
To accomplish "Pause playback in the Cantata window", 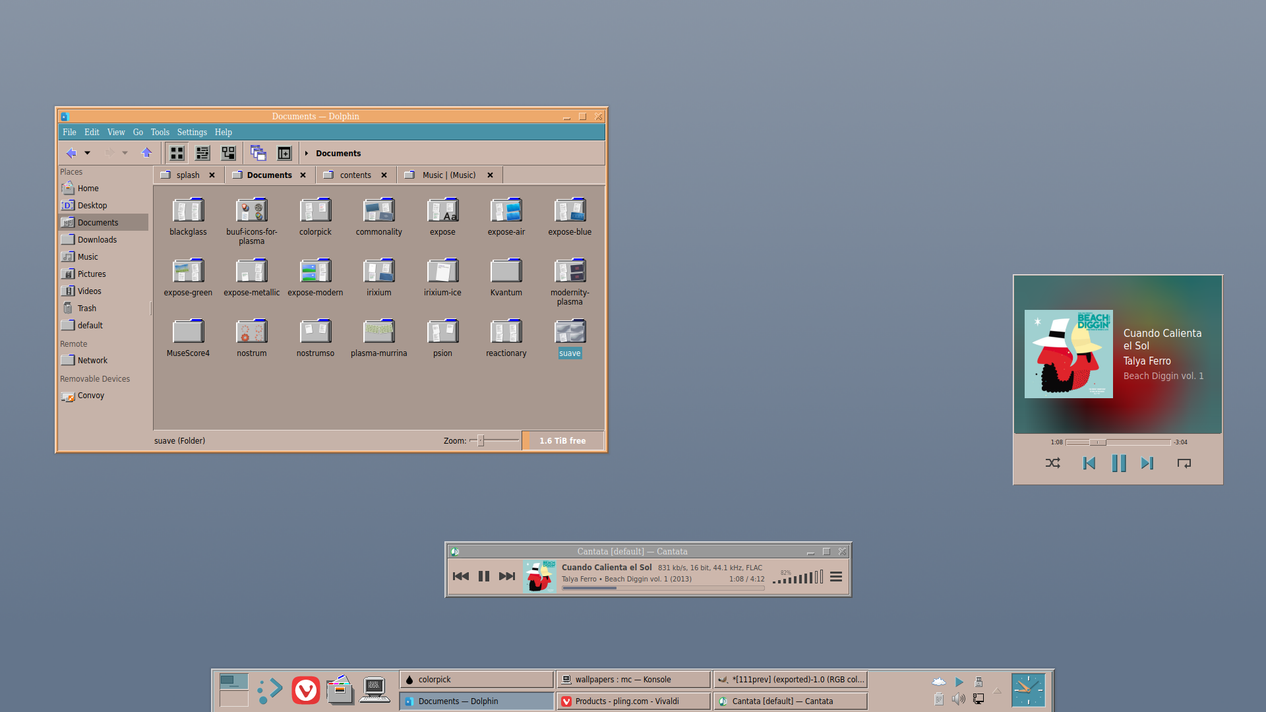I will coord(483,576).
